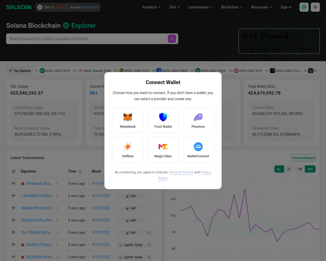Expand the Leaderboard dropdown
This screenshot has height=261, width=326.
pyautogui.click(x=200, y=7)
